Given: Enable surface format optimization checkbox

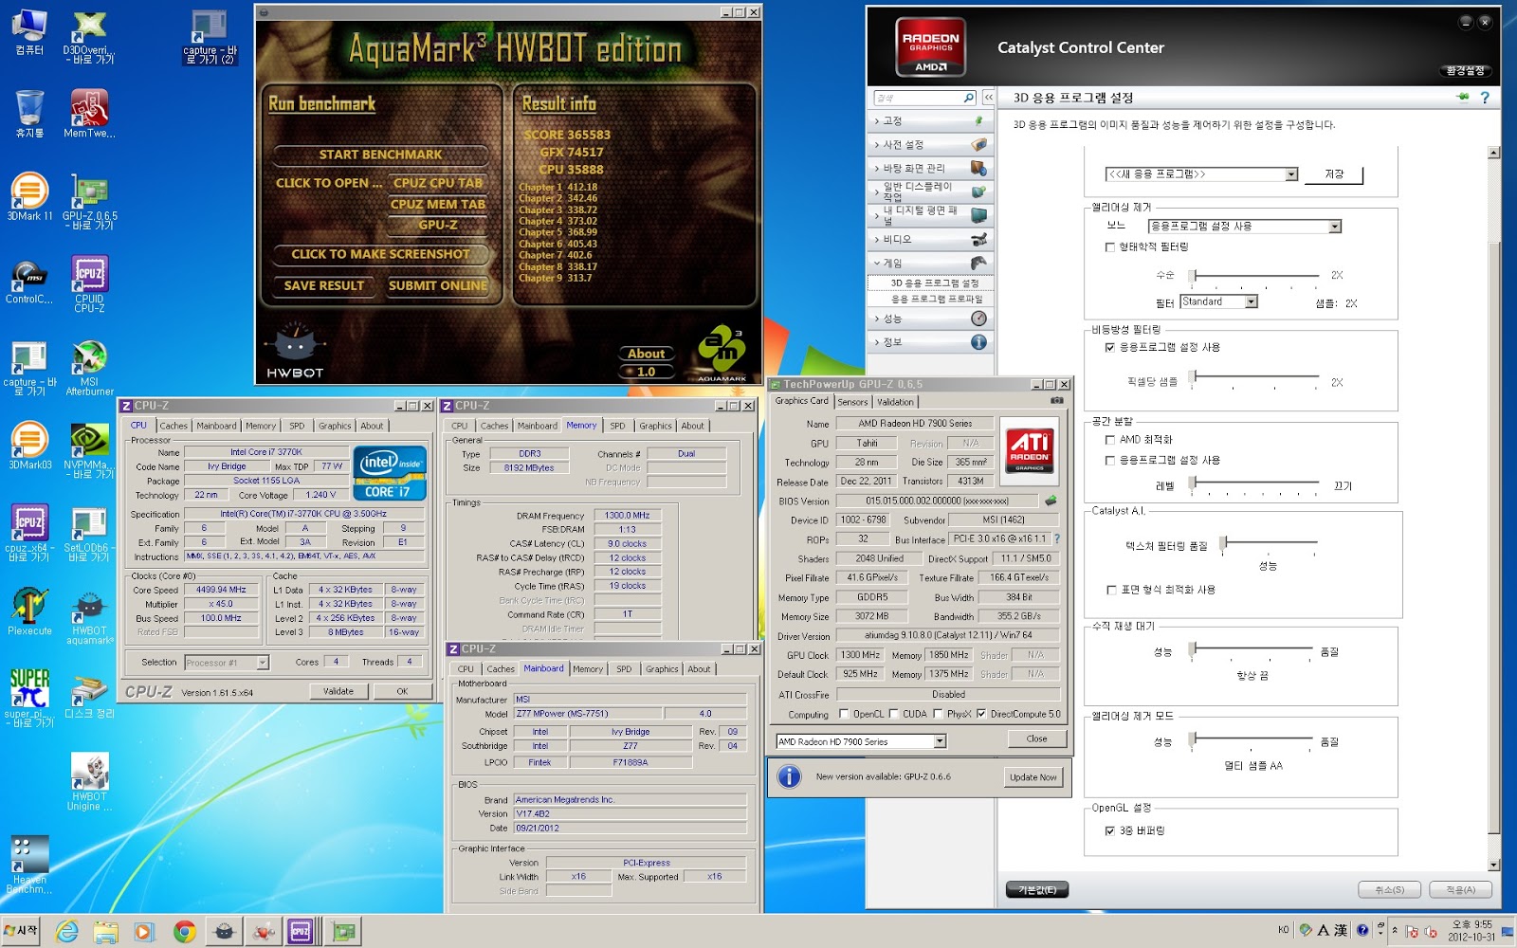Looking at the screenshot, I should [x=1111, y=590].
